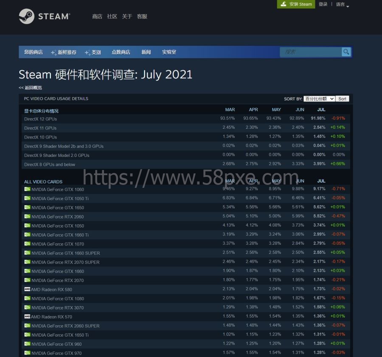The image size is (382, 357).
Task: Expand the 类别 categories menu
Action: coord(93,52)
